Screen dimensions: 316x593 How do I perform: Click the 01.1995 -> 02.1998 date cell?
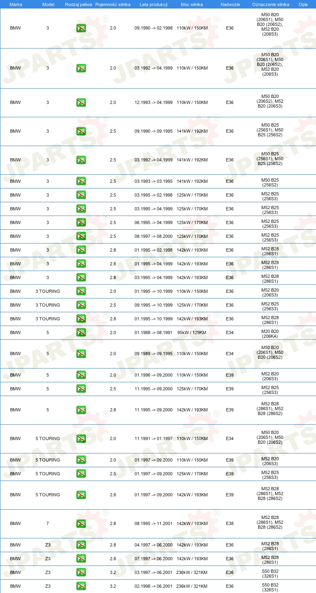tap(154, 250)
